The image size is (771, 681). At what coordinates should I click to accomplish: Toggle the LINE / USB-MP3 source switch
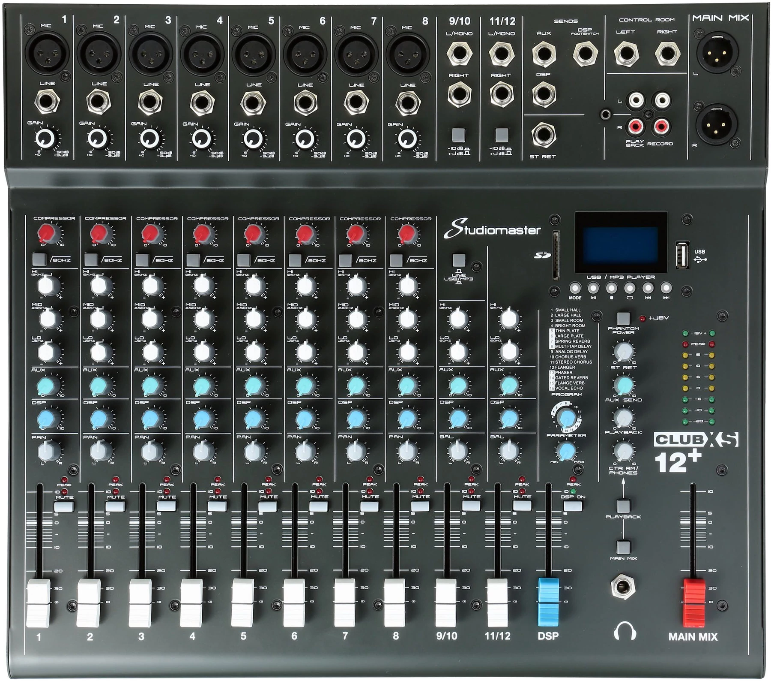tap(458, 260)
